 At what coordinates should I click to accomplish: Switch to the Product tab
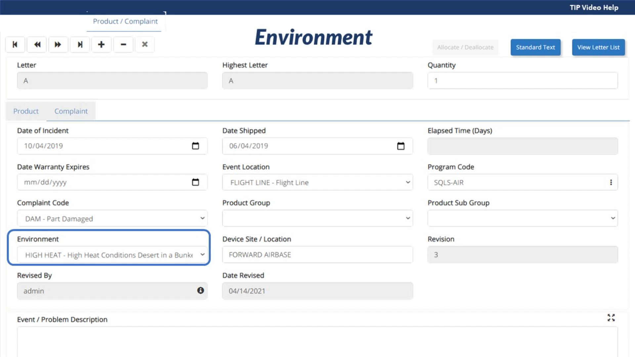pos(26,111)
